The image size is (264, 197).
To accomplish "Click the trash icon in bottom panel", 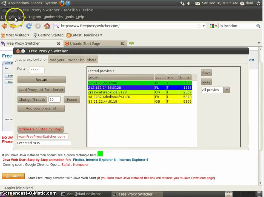I will pos(259,194).
